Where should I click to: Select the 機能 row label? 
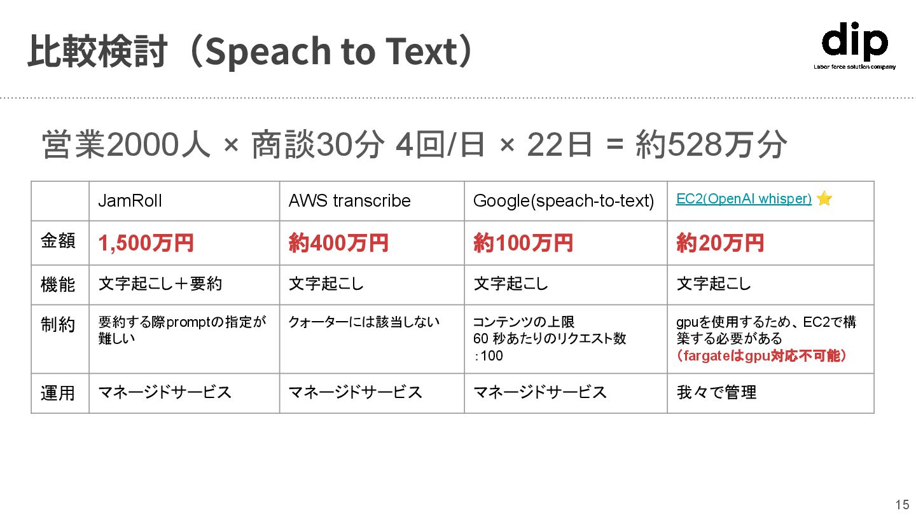click(59, 284)
